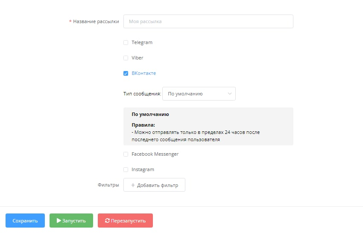Tick the Instagram checkbox
The width and height of the screenshot is (363, 234).
(x=126, y=169)
